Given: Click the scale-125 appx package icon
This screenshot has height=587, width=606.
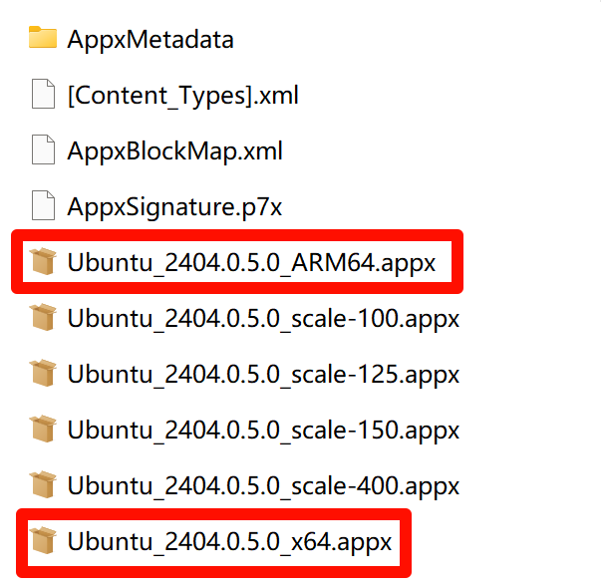Looking at the screenshot, I should coord(43,375).
